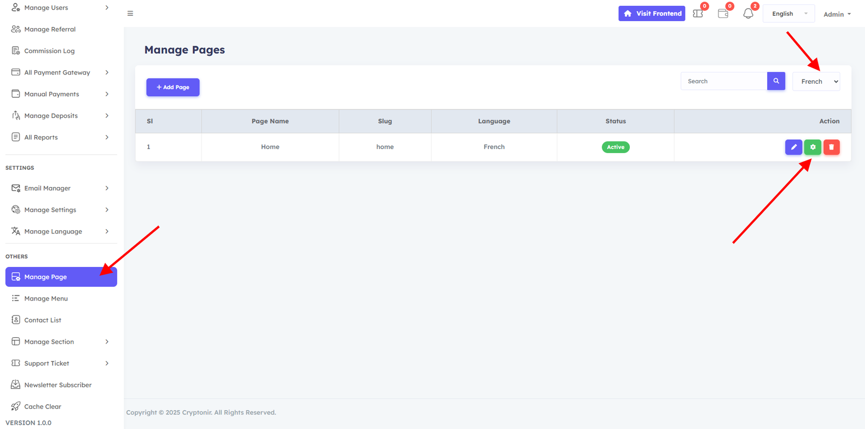Click the pencil edit icon for Home page
Image resolution: width=865 pixels, height=429 pixels.
(x=793, y=147)
